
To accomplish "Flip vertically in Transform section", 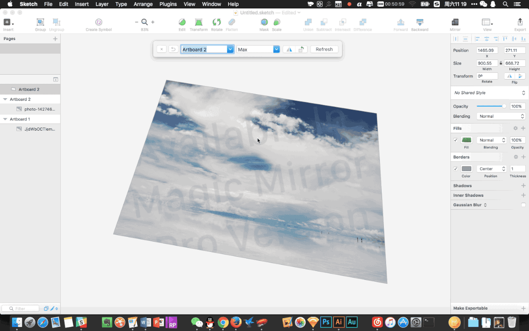I will point(520,76).
